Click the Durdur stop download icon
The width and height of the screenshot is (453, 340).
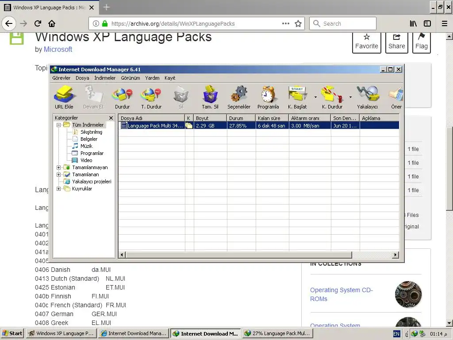point(123,97)
